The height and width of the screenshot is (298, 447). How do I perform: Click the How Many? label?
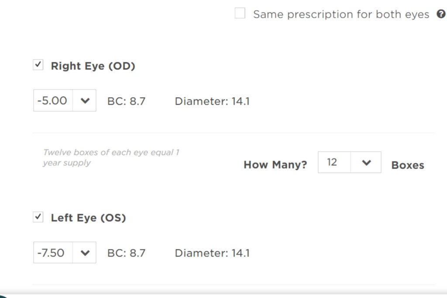coord(275,164)
